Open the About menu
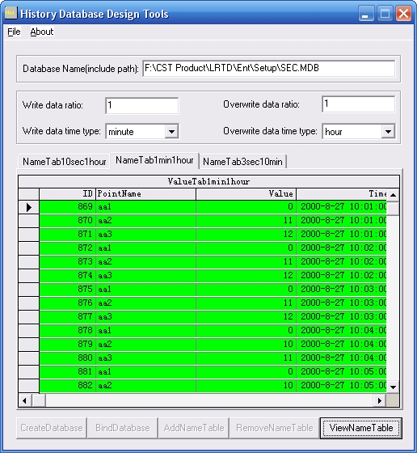 (x=42, y=32)
